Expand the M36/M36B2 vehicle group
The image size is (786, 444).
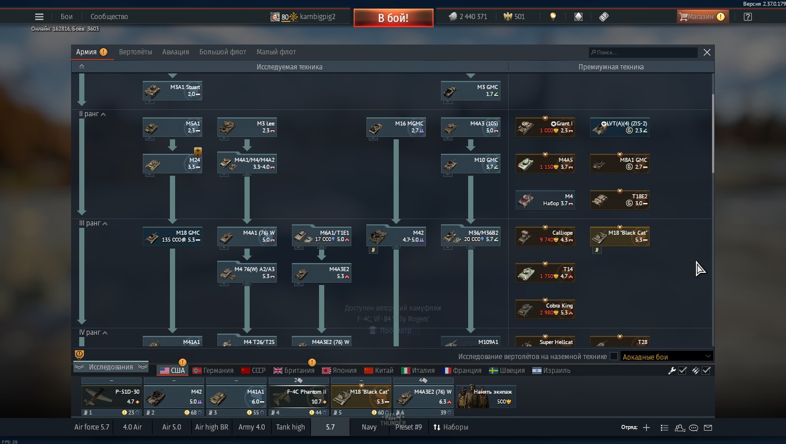(x=470, y=236)
